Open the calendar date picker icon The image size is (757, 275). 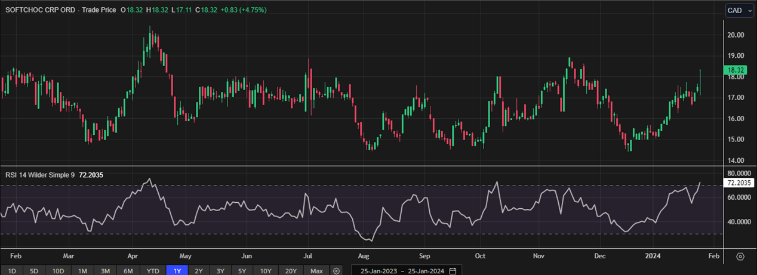point(453,271)
